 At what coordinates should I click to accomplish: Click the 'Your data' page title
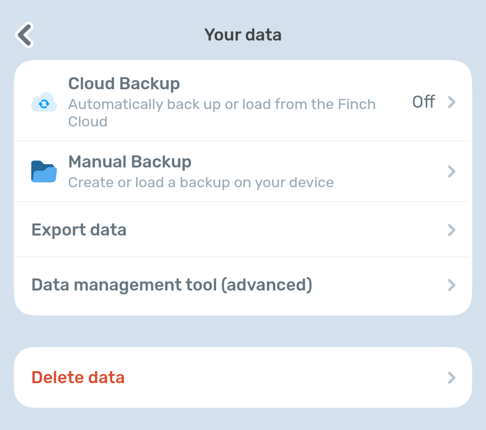point(243,35)
